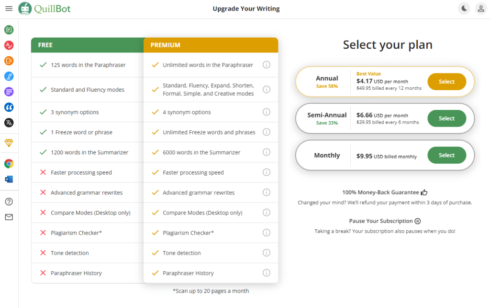This screenshot has height=308, width=490.
Task: Show info for Unlimited words in Paraphraser
Action: click(266, 65)
